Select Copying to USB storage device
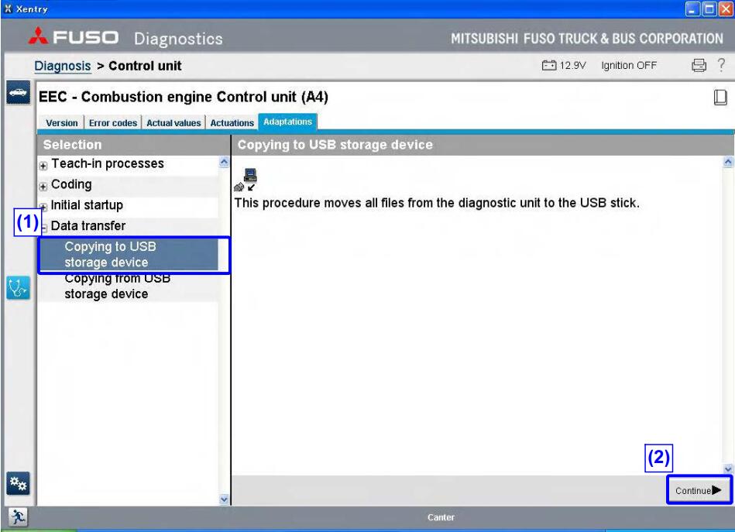The height and width of the screenshot is (532, 735). (x=129, y=255)
